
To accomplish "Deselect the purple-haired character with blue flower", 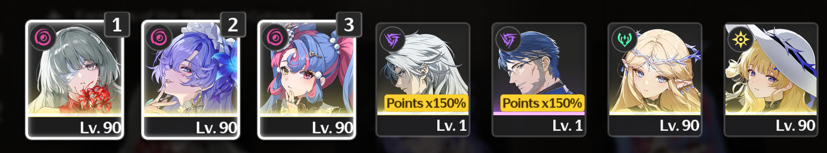I will coord(191,80).
